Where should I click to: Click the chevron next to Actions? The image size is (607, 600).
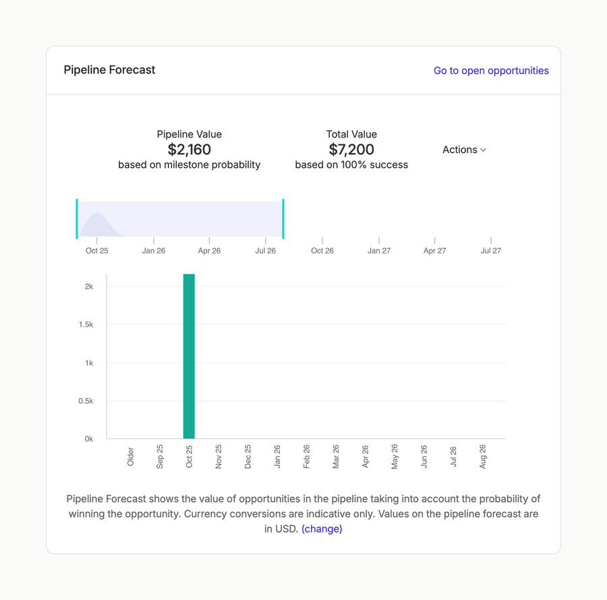pos(482,150)
